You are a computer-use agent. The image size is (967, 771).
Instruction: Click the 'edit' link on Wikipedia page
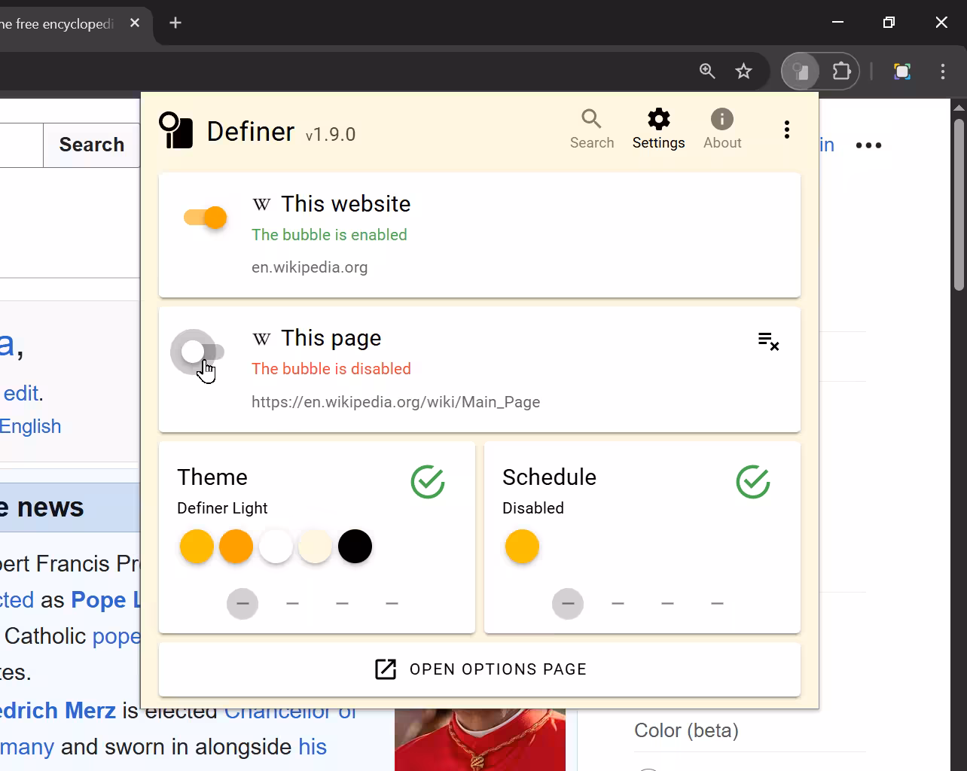click(21, 393)
